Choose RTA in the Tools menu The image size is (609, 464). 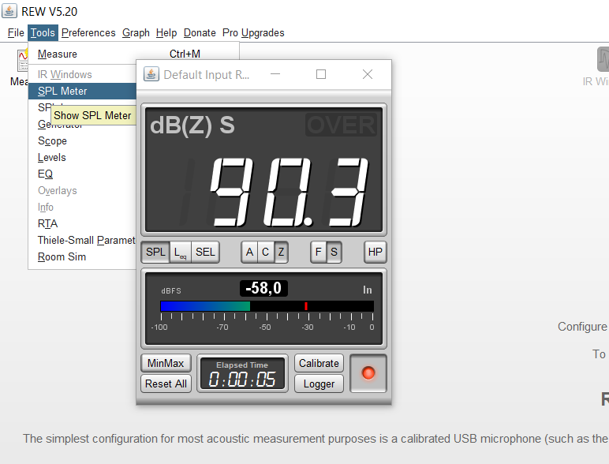click(x=82, y=223)
